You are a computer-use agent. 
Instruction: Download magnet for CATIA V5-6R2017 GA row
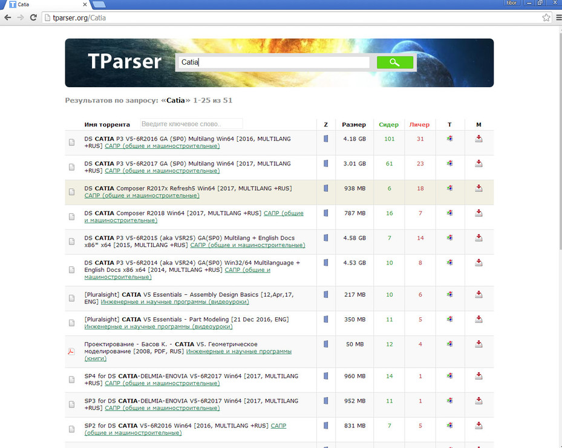point(479,163)
